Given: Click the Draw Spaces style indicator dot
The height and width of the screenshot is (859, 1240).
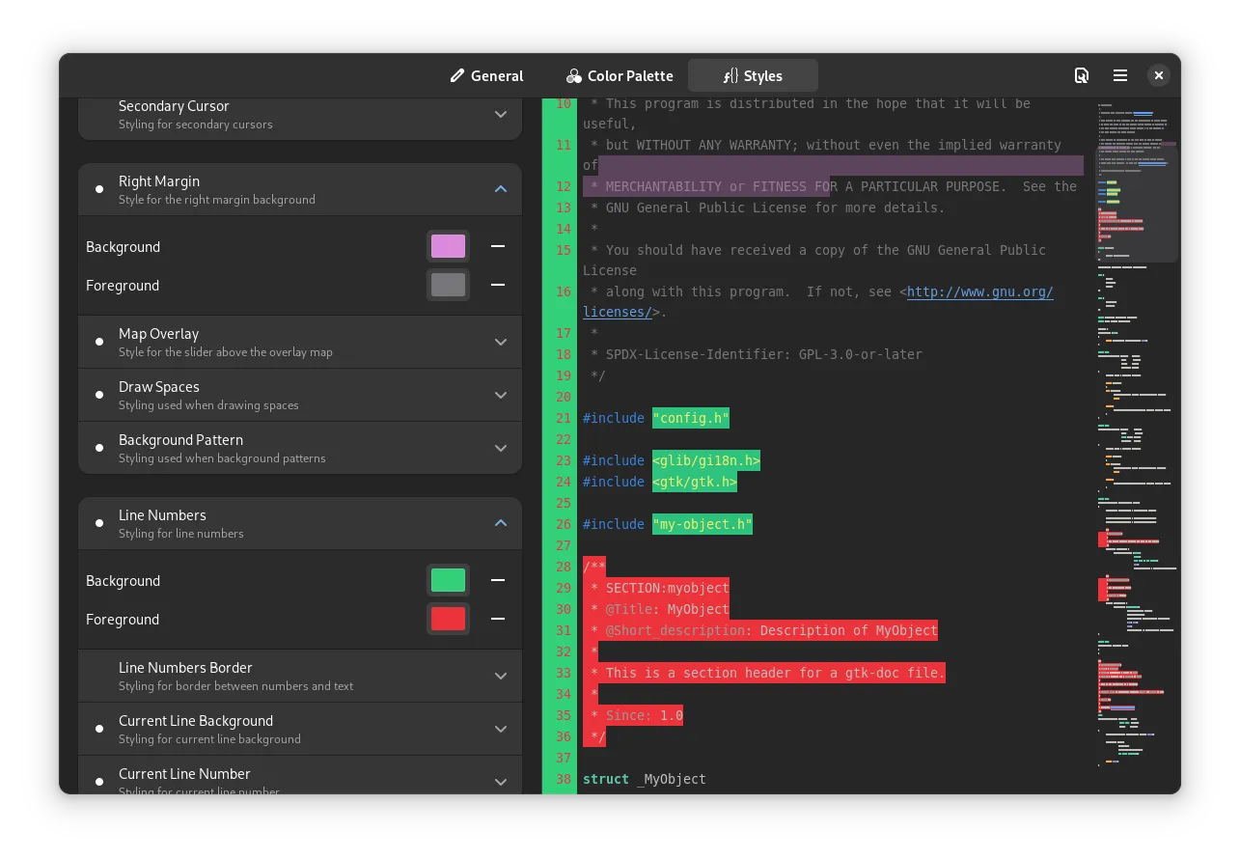Looking at the screenshot, I should point(99,395).
